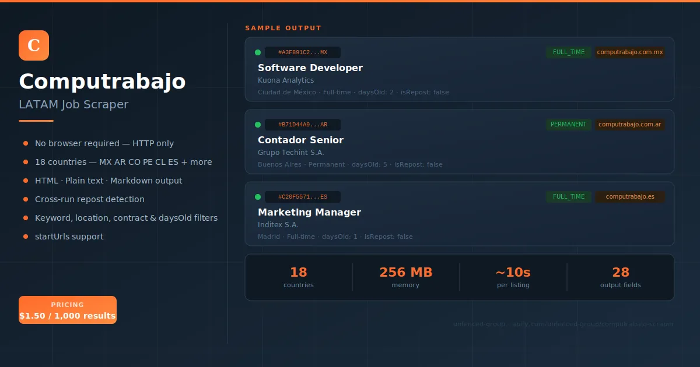
Task: Click the orange Computrabajo C logo
Action: [x=34, y=45]
